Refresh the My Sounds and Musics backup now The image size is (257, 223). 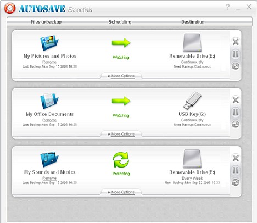tap(236, 182)
